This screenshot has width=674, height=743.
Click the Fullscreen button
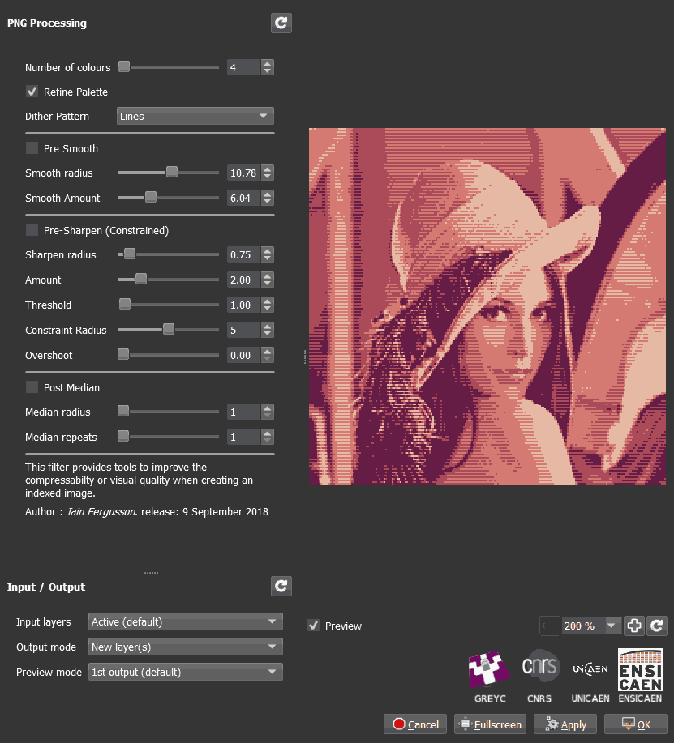pos(490,724)
